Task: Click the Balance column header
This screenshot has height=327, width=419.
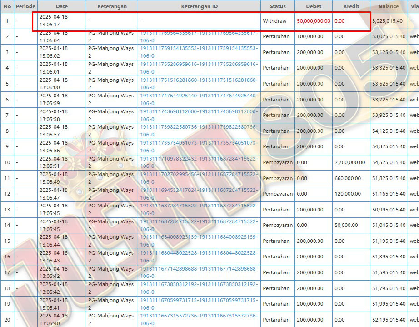Action: (389, 7)
